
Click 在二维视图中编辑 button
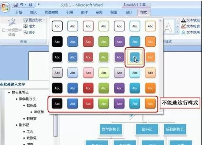coord(12,27)
